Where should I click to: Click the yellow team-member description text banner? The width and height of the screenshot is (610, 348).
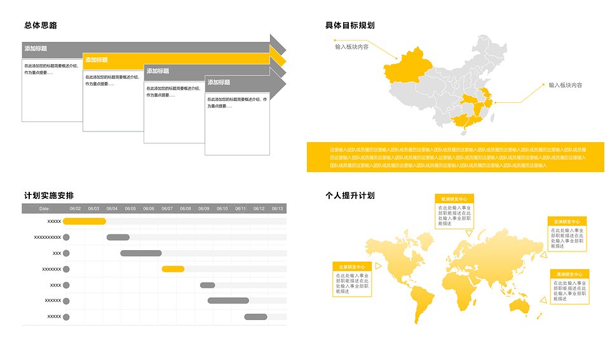455,157
